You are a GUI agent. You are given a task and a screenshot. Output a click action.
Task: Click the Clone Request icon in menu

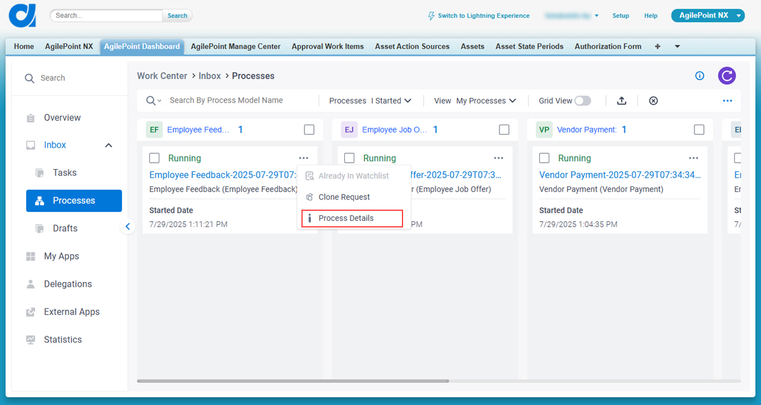(x=309, y=197)
